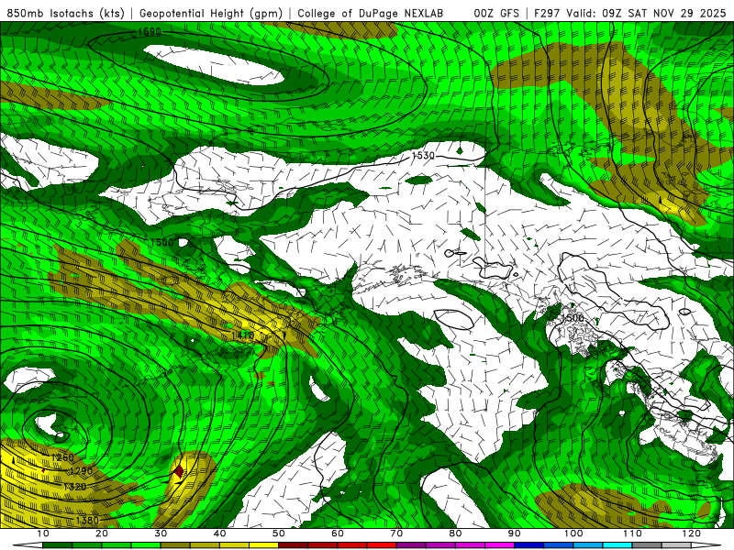Select the bright yellow 45-50 kt swatch

pyautogui.click(x=263, y=545)
